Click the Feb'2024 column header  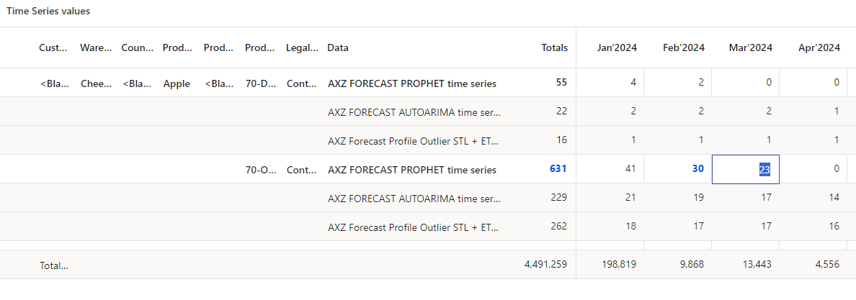683,47
